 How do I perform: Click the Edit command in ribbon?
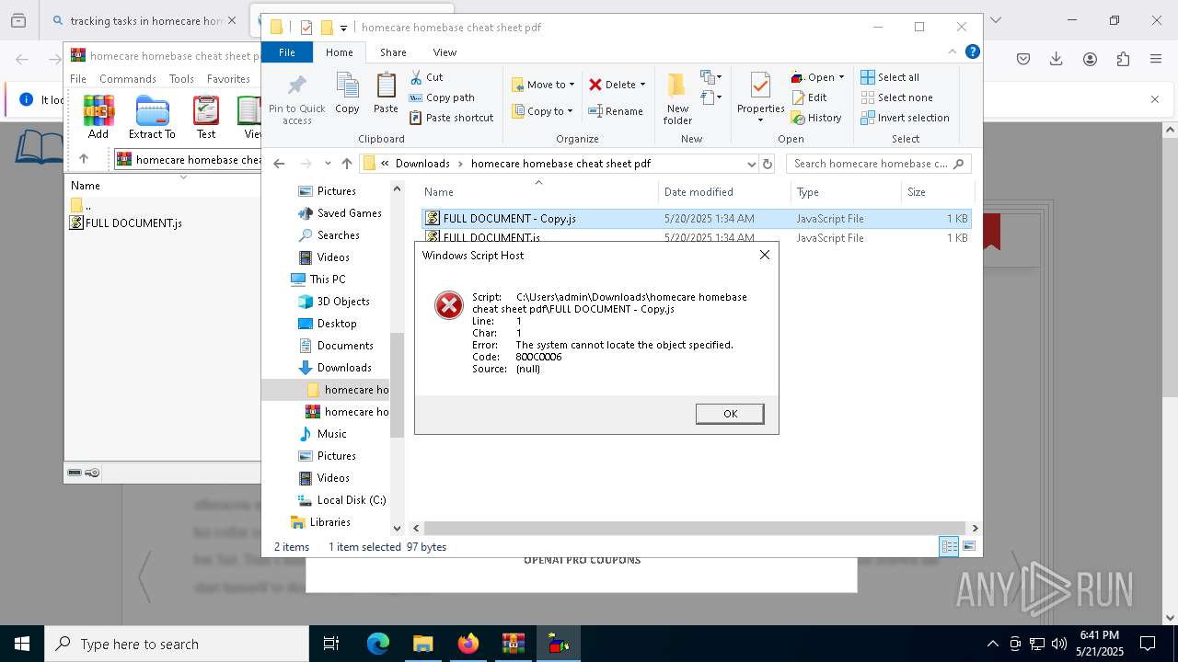click(x=809, y=97)
